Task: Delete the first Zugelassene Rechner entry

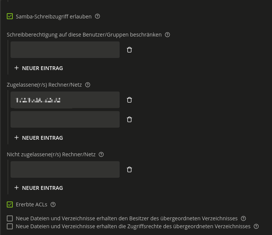Action: pos(129,100)
